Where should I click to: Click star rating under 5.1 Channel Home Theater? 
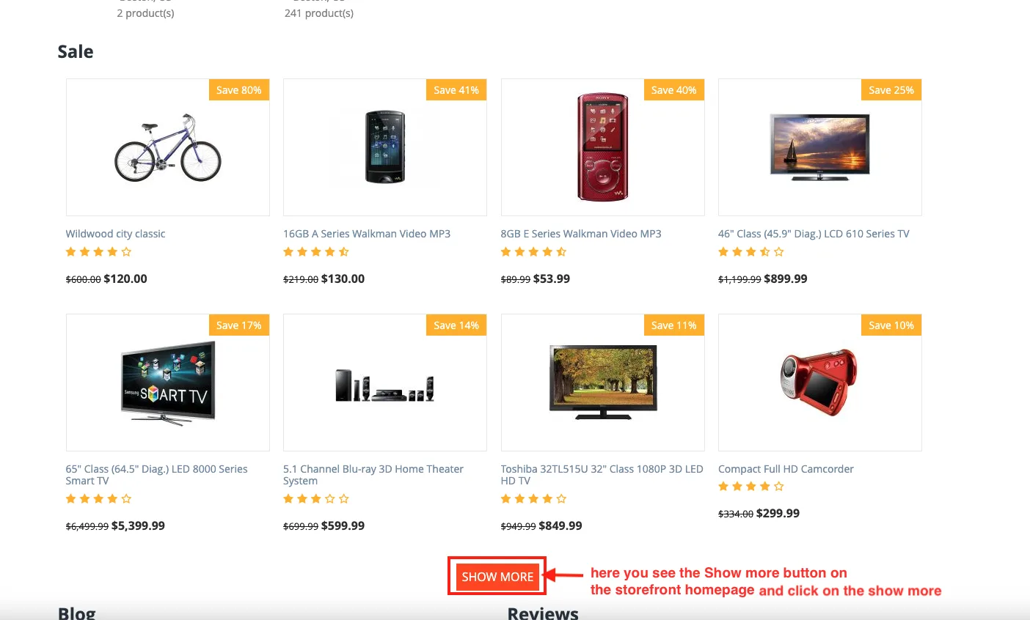click(x=315, y=499)
